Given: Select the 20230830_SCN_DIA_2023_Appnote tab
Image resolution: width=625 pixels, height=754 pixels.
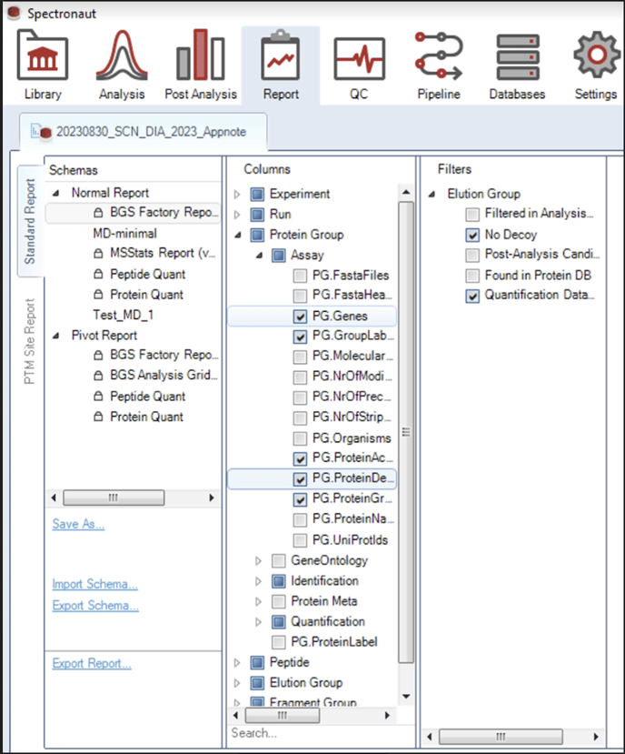Looking at the screenshot, I should click(x=144, y=131).
